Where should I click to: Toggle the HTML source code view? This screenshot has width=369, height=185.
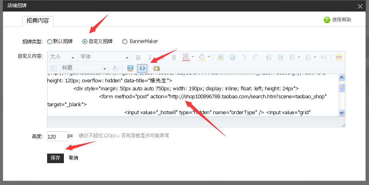(142, 68)
